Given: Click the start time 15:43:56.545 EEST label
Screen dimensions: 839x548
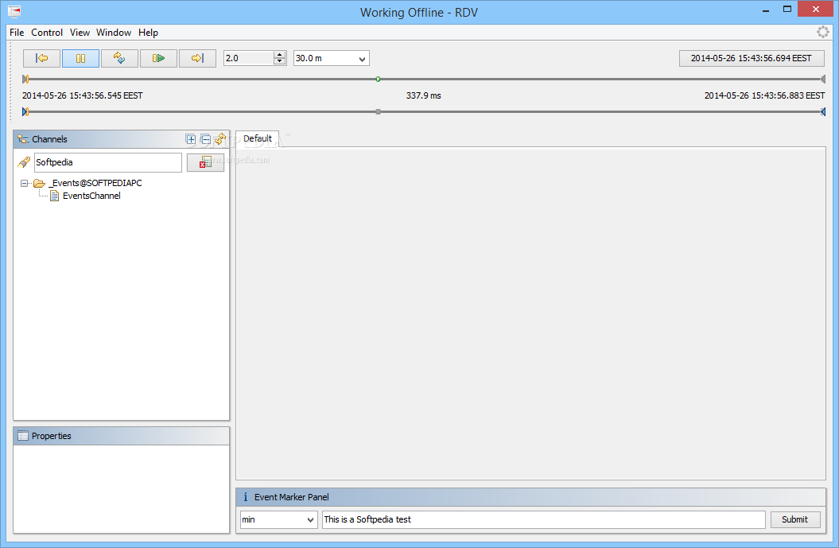Looking at the screenshot, I should [x=83, y=95].
